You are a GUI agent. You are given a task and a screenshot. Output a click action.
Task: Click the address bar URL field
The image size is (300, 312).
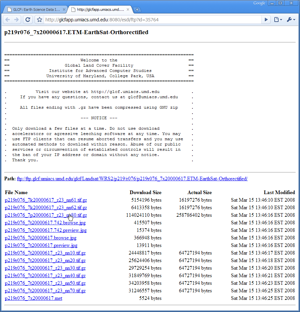click(148, 20)
